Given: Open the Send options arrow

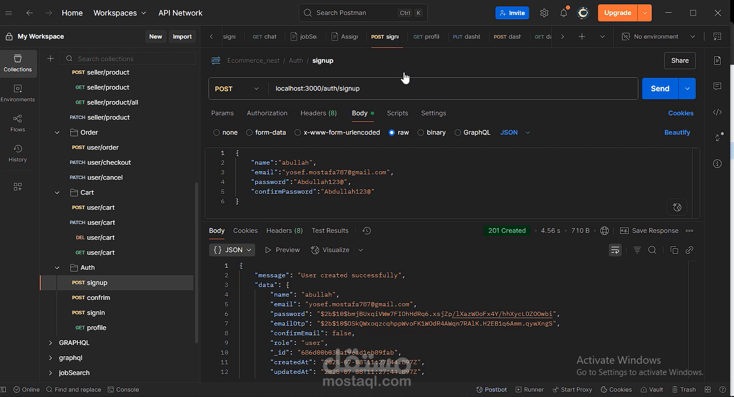Looking at the screenshot, I should [x=687, y=89].
